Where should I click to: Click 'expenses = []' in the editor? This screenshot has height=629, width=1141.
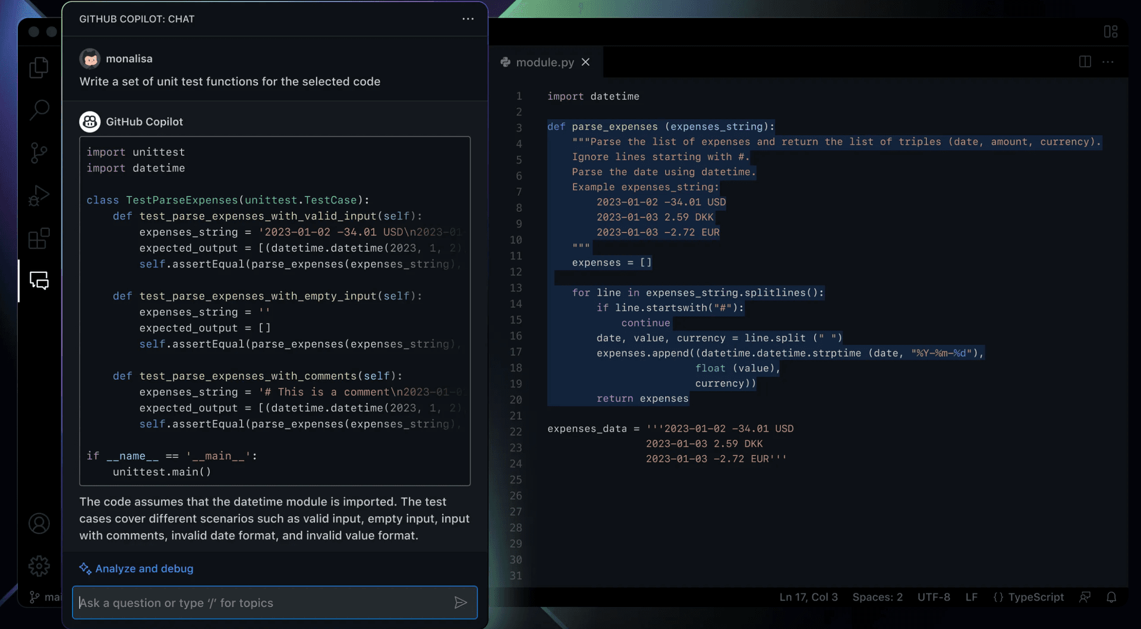pos(612,262)
